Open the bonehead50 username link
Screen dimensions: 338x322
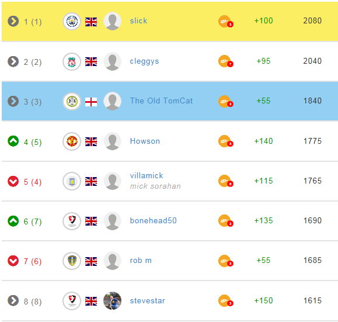(x=154, y=220)
